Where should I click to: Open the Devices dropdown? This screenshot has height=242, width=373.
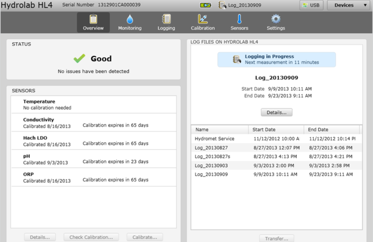tap(350, 5)
